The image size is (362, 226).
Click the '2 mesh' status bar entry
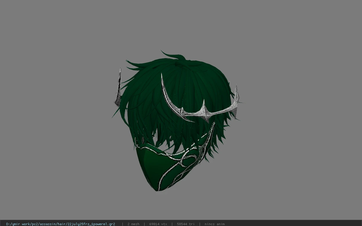(x=133, y=224)
